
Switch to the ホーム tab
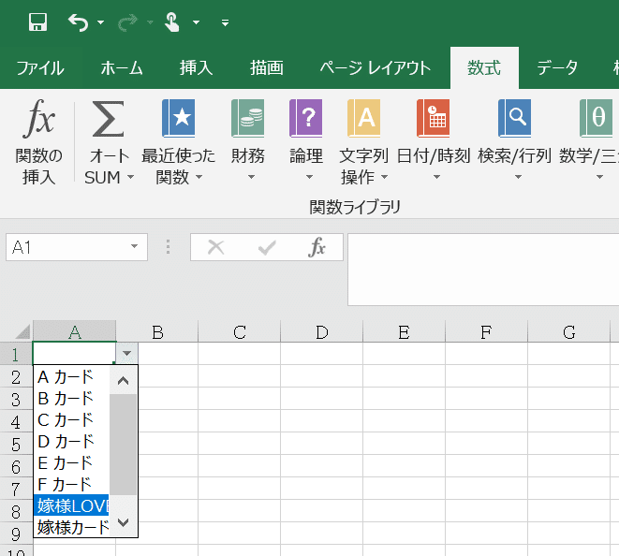click(x=121, y=68)
